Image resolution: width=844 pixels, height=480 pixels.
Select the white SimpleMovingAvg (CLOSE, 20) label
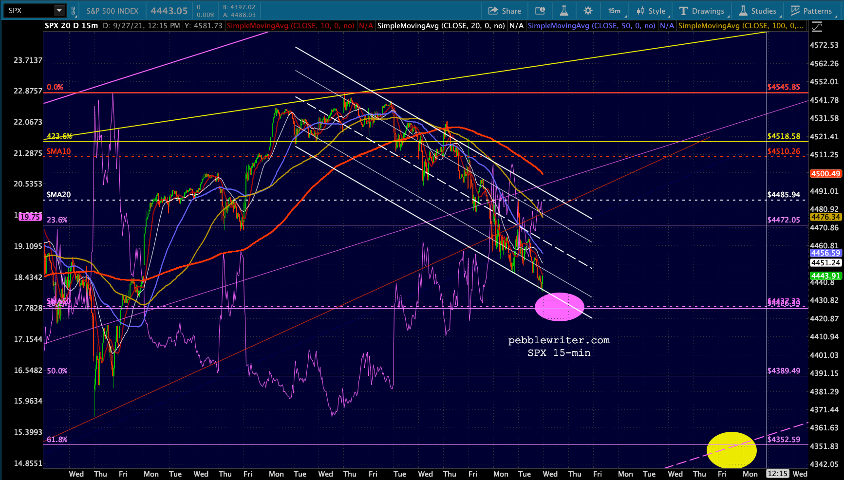tap(441, 26)
